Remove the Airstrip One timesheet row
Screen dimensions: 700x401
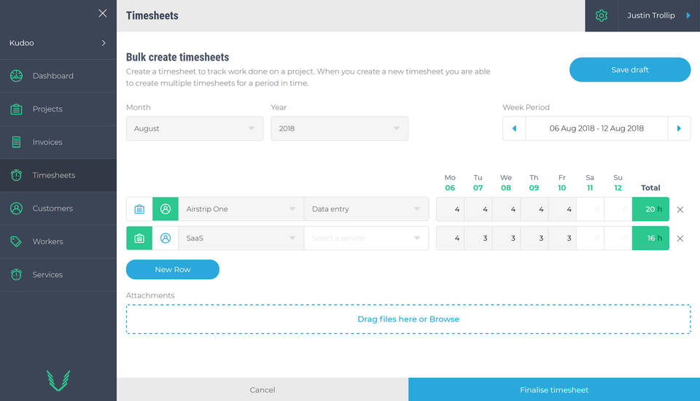pyautogui.click(x=680, y=209)
